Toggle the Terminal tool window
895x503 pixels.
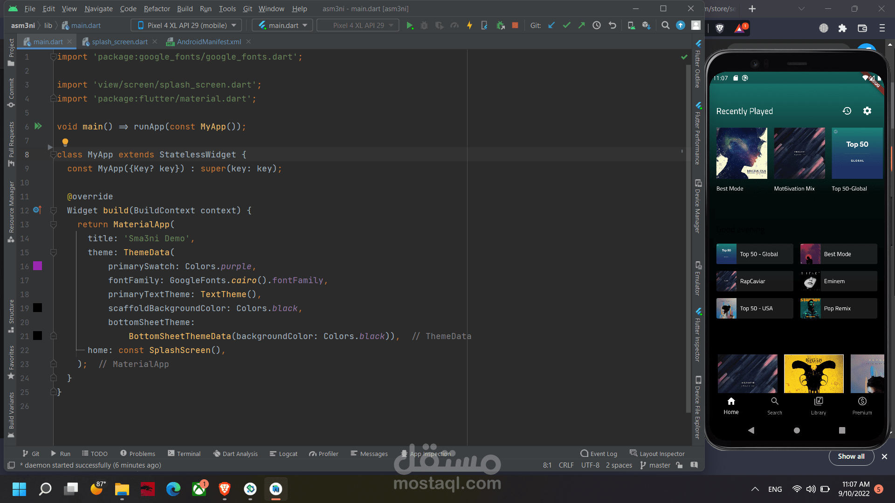[184, 454]
